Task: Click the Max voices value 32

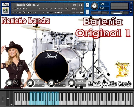Action: (x=67, y=9)
